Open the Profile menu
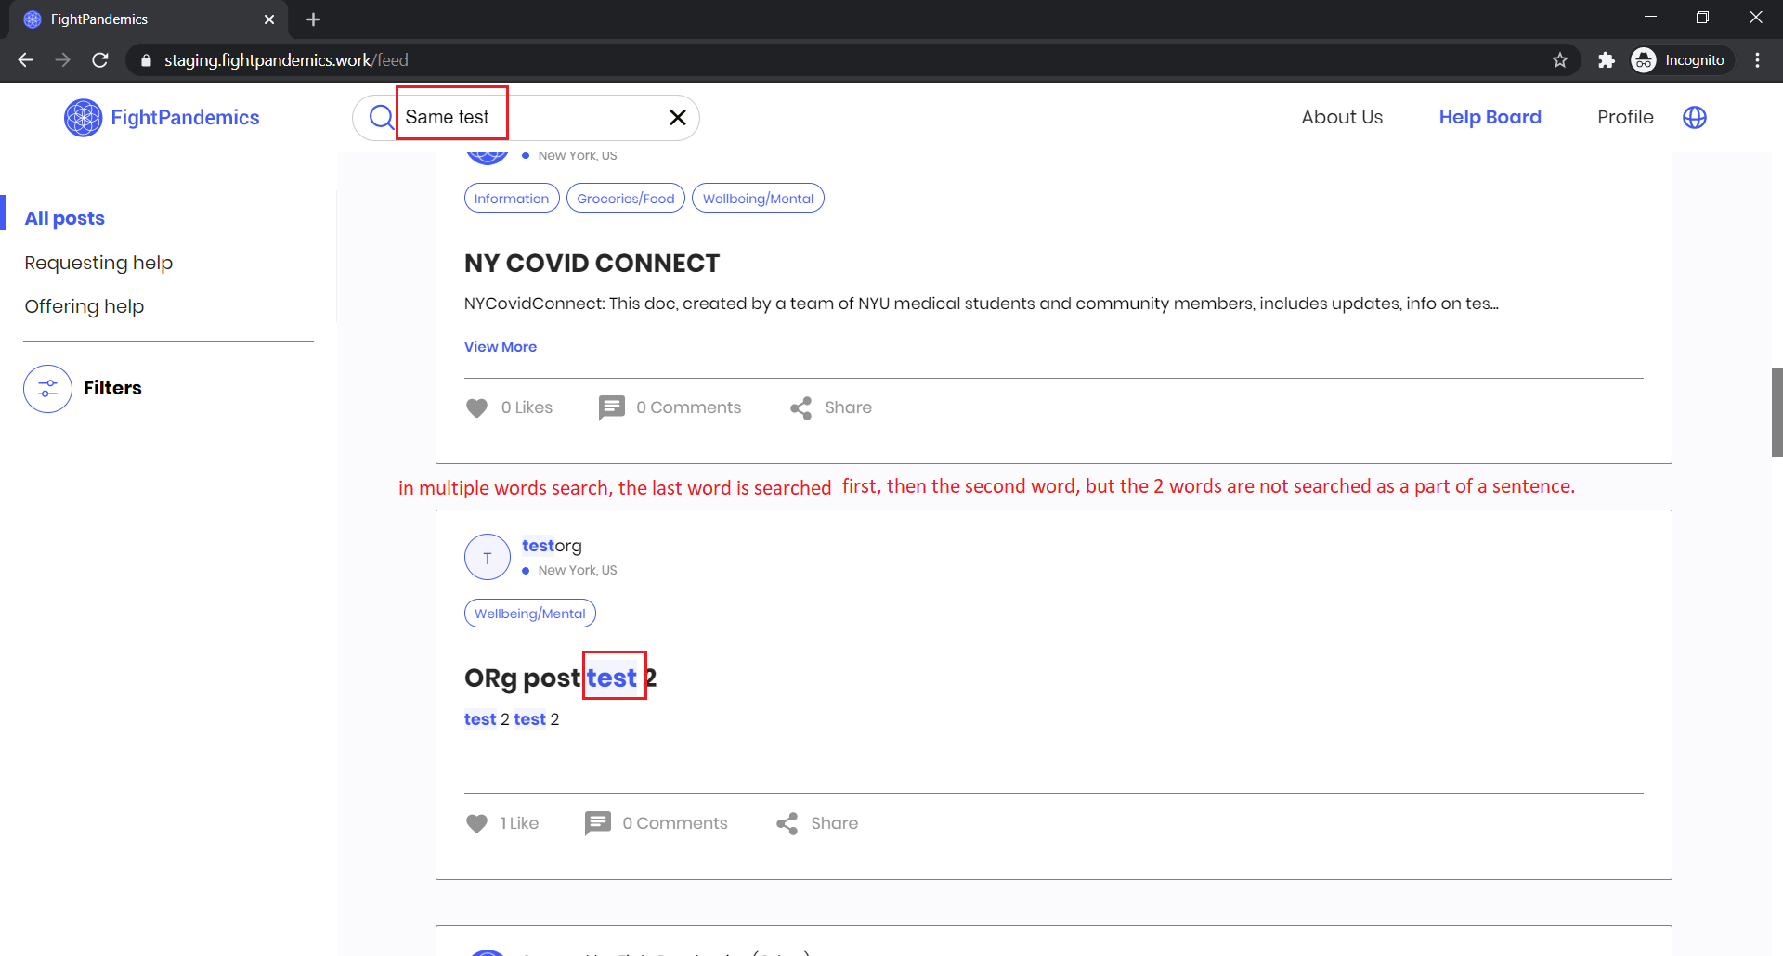1783x956 pixels. click(1625, 117)
